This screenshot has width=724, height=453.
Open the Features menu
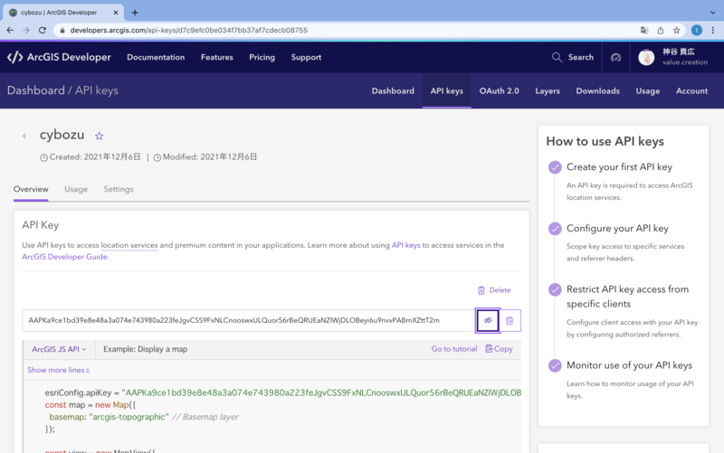click(217, 57)
